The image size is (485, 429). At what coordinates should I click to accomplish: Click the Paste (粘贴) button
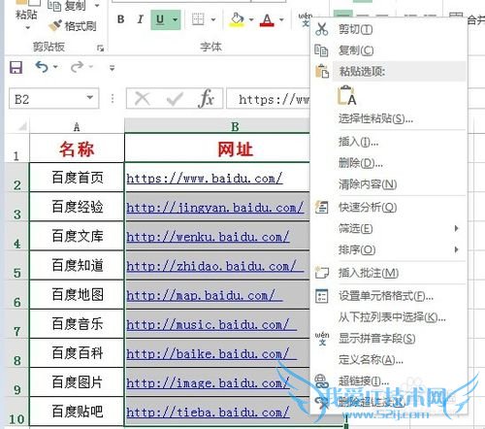(26, 15)
